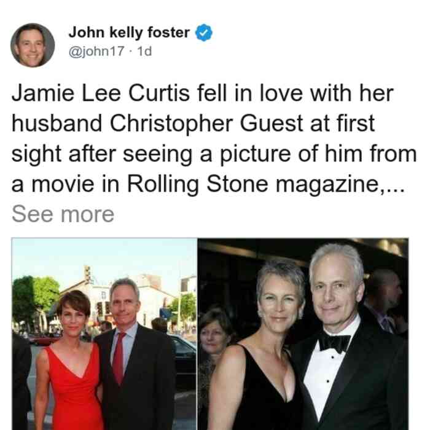
Task: Visit the @john17 handle link
Action: (x=96, y=51)
